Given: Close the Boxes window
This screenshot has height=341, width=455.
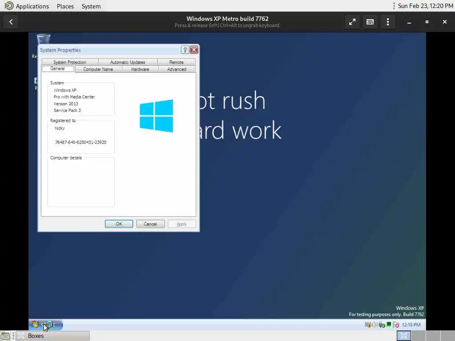Looking at the screenshot, I should pyautogui.click(x=444, y=22).
